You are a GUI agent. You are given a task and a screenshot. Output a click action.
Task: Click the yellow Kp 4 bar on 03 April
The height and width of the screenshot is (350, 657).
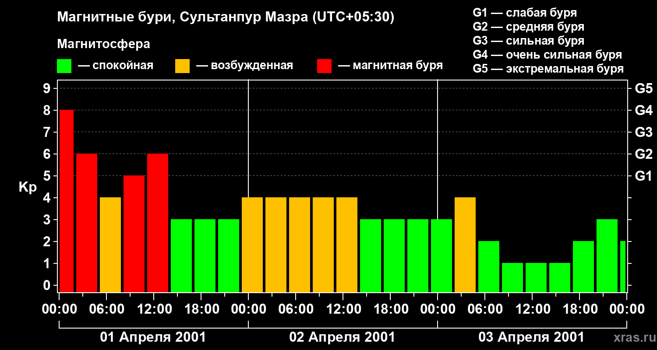(465, 245)
